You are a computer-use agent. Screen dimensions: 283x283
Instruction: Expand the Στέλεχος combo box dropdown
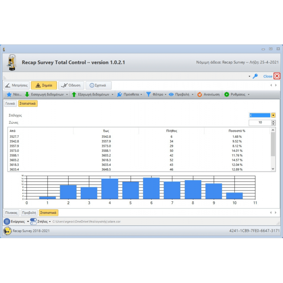click(273, 115)
